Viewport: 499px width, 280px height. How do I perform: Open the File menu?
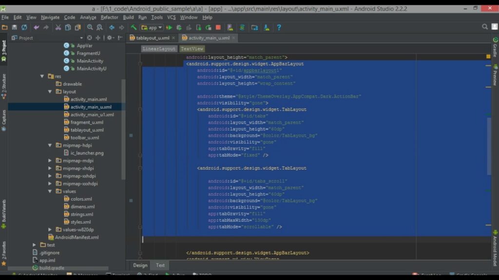5,17
